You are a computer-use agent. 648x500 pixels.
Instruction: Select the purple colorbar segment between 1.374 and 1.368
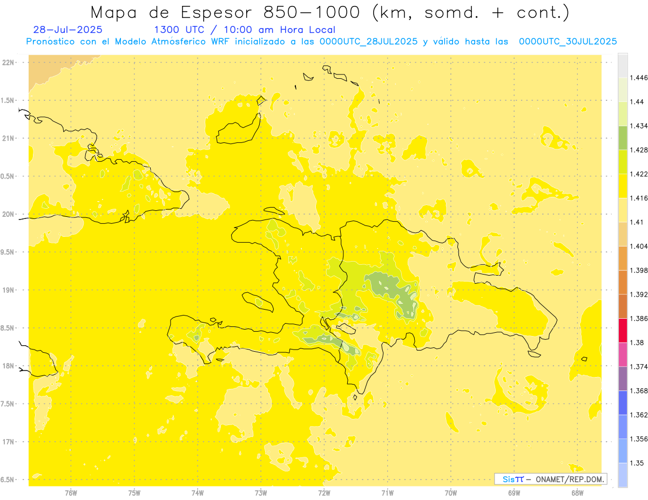coord(623,378)
